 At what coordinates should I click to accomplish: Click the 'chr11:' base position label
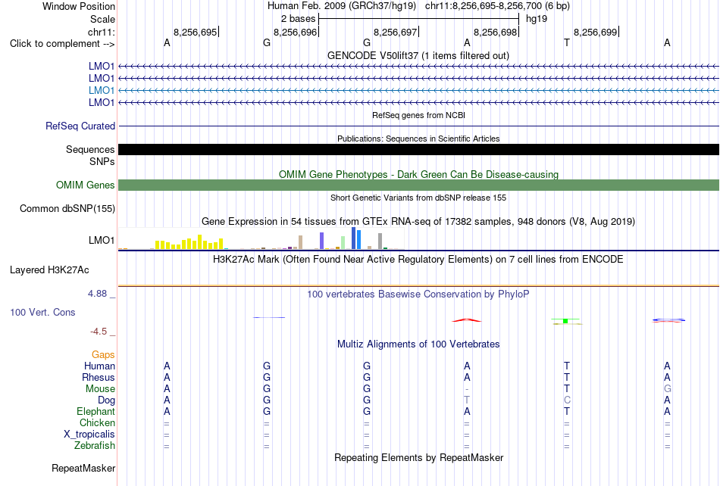click(102, 32)
